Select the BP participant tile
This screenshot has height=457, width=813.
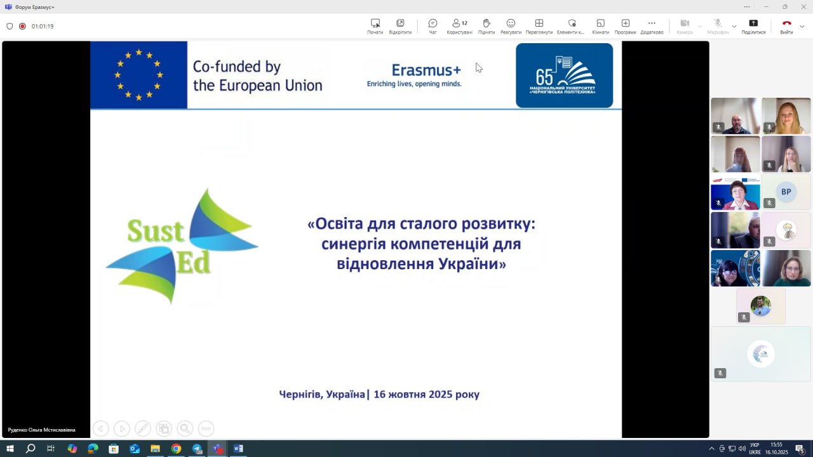786,192
